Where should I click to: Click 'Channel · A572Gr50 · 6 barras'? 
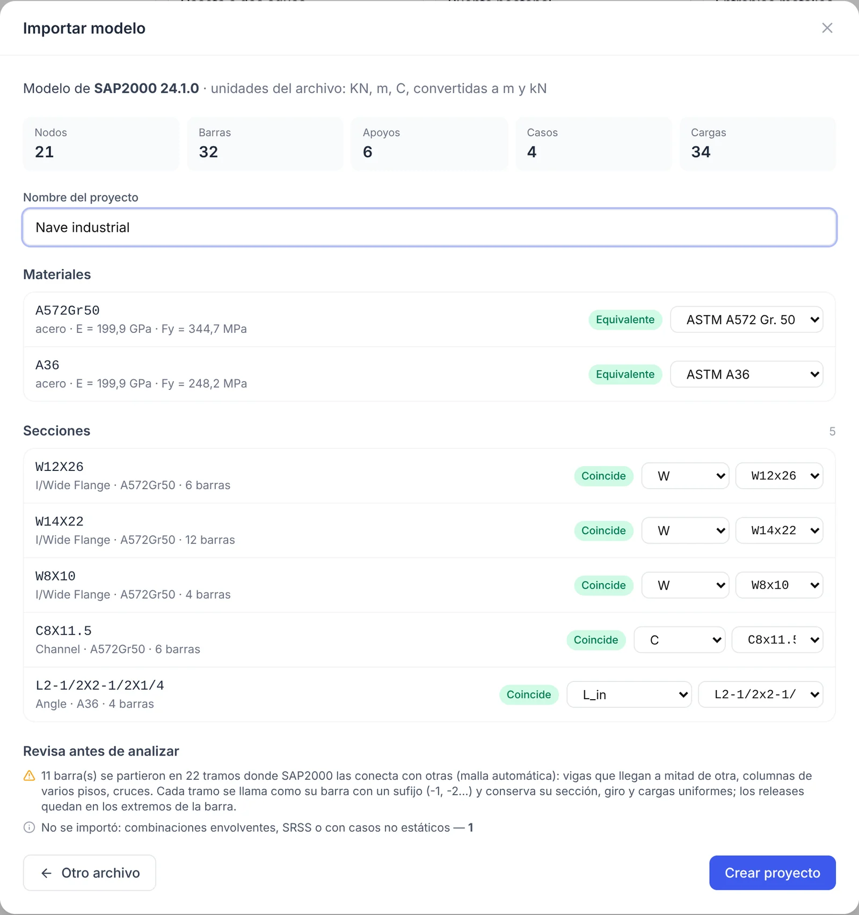(118, 649)
